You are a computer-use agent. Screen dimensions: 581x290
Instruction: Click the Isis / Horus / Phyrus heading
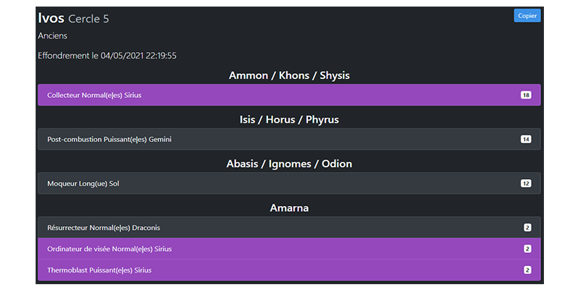(290, 120)
